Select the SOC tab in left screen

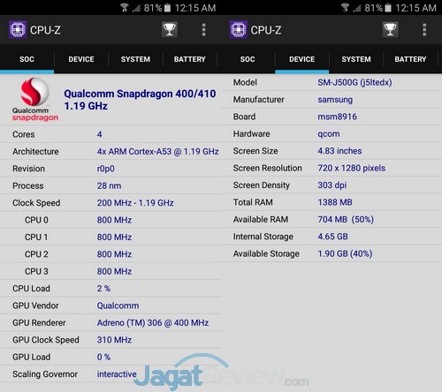click(x=27, y=59)
